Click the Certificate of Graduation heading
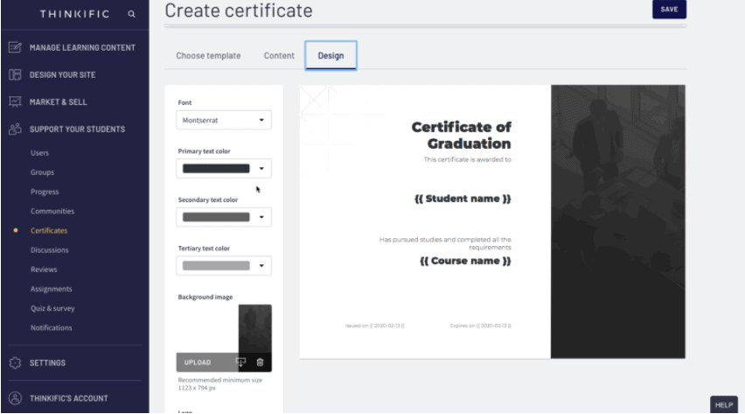This screenshot has height=414, width=745. point(462,135)
